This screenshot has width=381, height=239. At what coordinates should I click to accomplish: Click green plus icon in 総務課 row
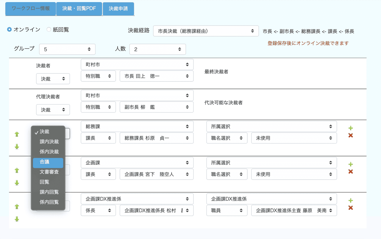[x=350, y=128]
